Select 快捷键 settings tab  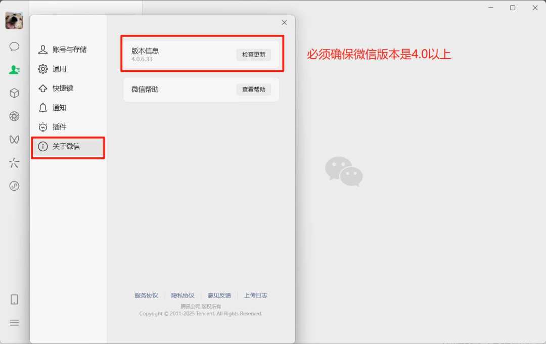tap(68, 88)
